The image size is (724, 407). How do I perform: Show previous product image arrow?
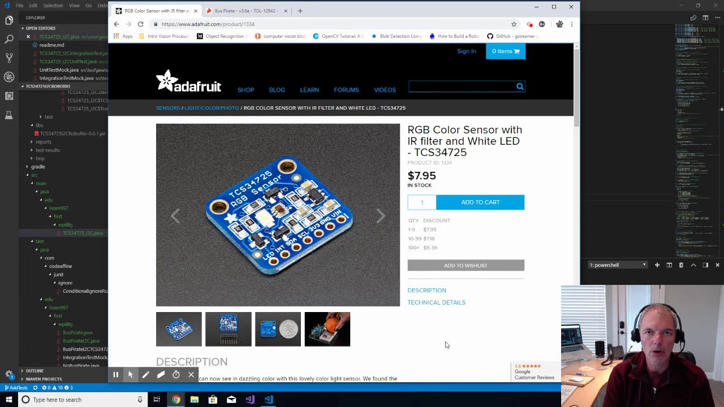tap(175, 215)
